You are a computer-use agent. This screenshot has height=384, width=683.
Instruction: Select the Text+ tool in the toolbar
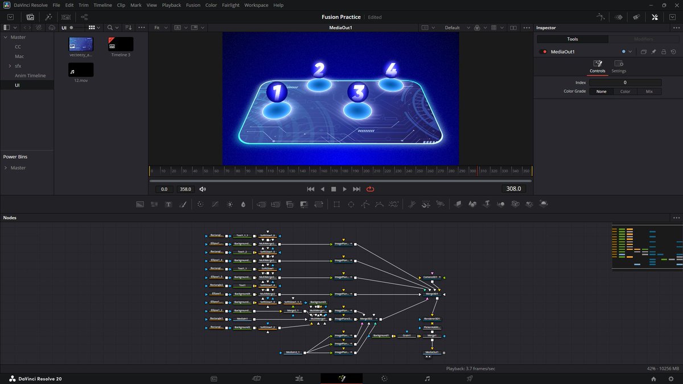(168, 204)
